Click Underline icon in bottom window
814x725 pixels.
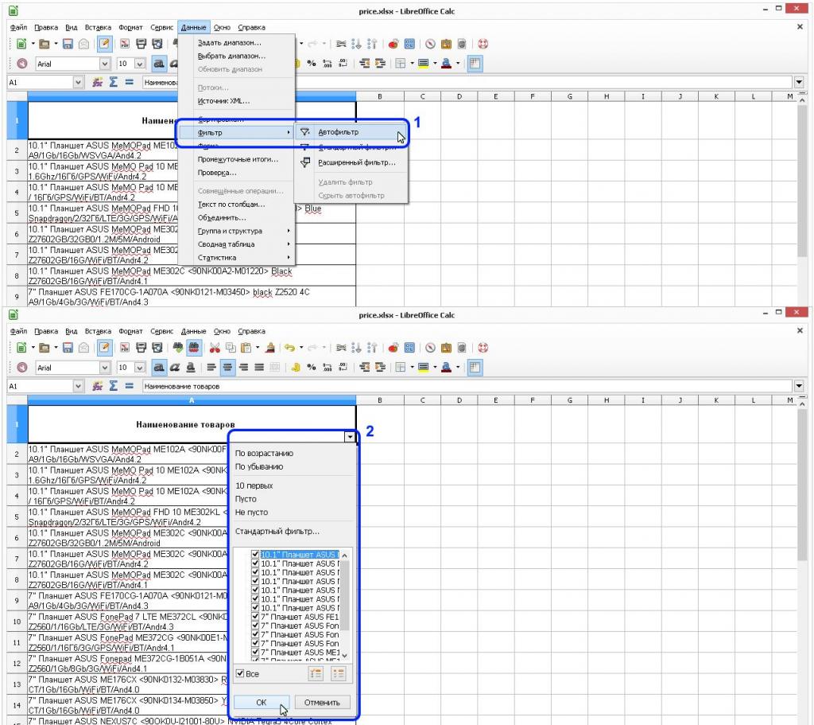(191, 368)
